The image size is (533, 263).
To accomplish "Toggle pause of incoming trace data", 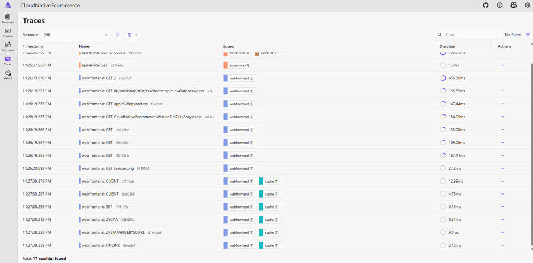I will [118, 35].
